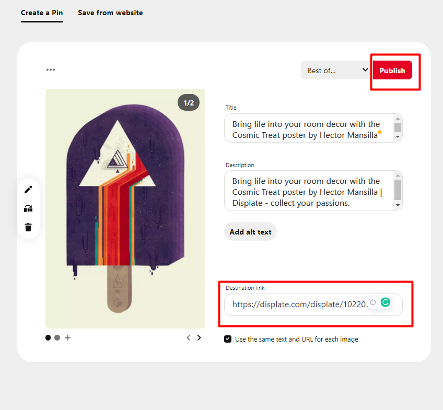443x410 pixels.
Task: Click the green Grammarly icon
Action: pos(386,302)
